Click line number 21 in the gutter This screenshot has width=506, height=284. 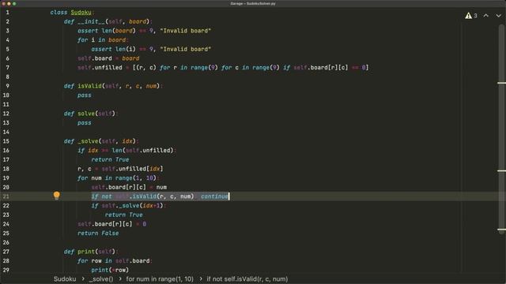[x=6, y=196]
